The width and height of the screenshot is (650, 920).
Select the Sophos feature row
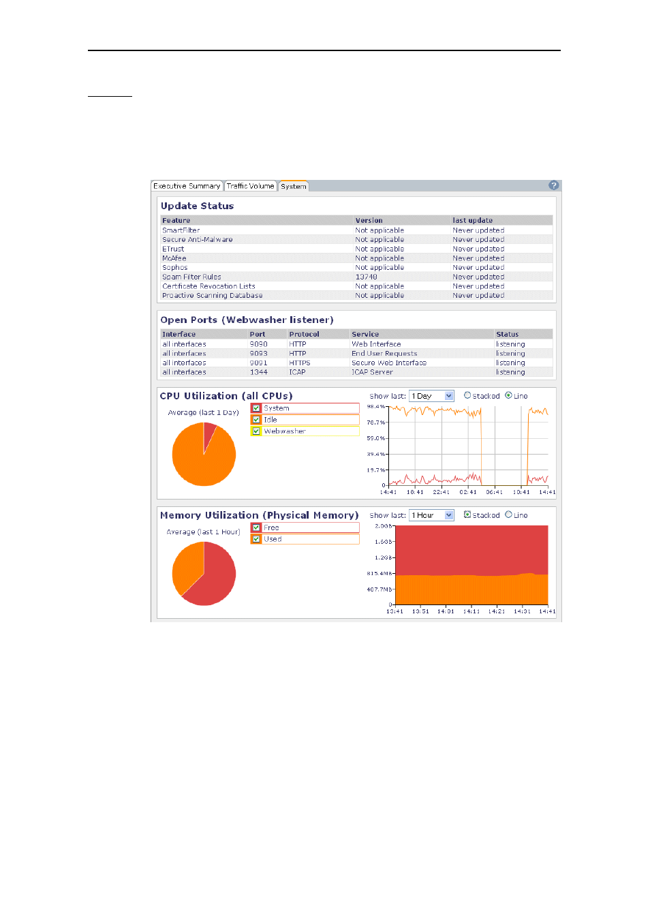click(356, 268)
